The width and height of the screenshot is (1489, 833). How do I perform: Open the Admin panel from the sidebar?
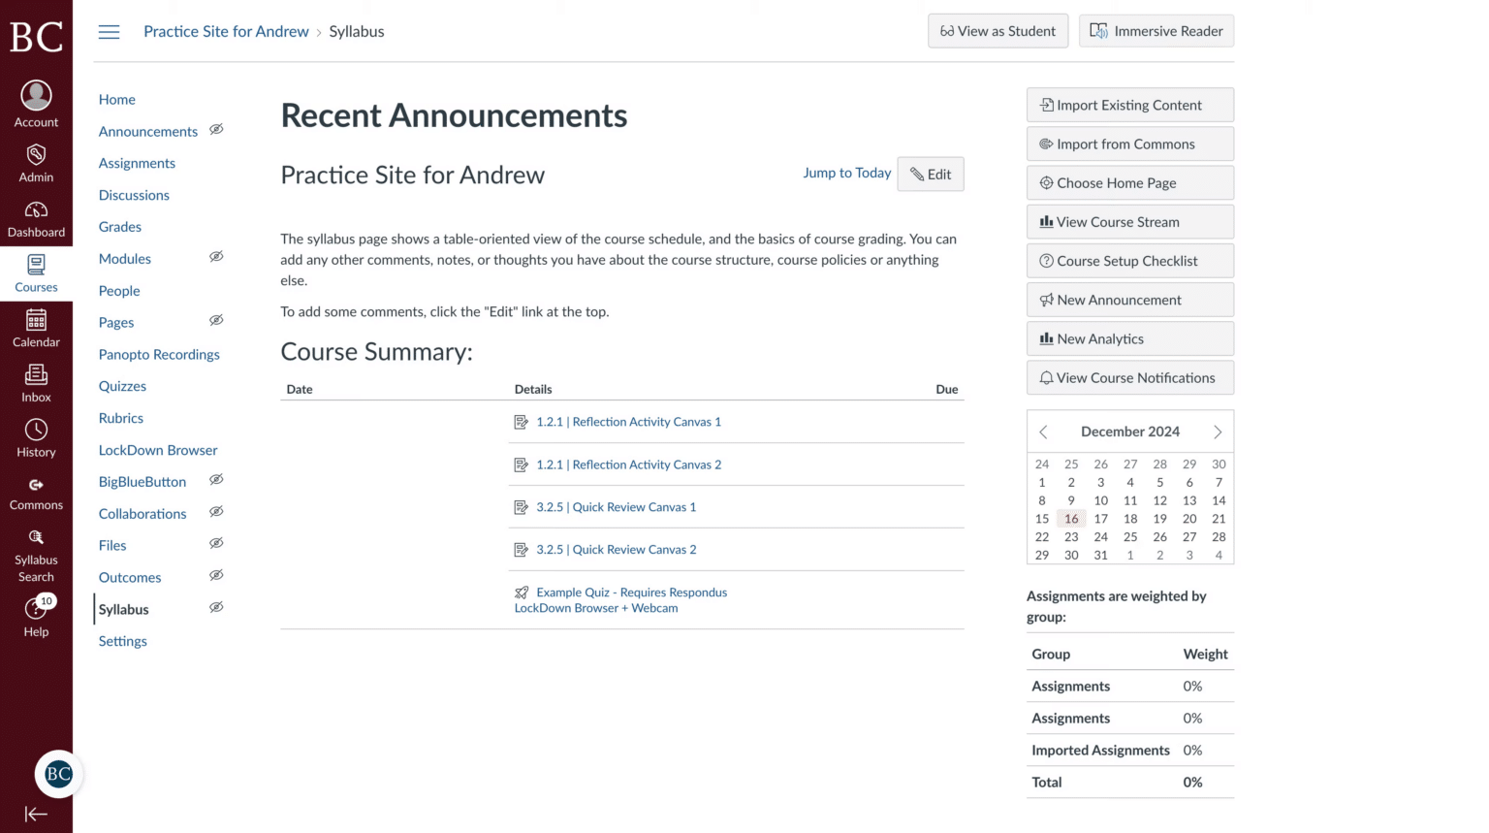click(36, 162)
